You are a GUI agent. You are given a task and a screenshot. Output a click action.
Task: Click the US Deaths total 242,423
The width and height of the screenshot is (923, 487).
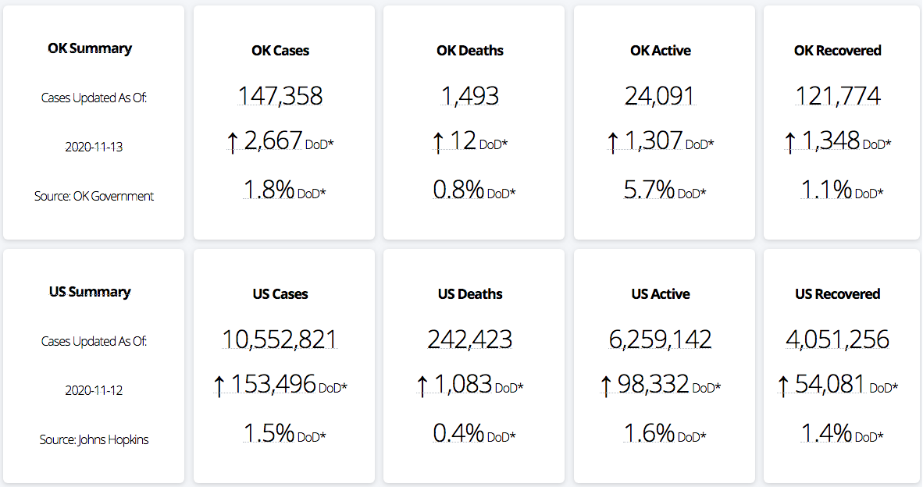coord(469,339)
